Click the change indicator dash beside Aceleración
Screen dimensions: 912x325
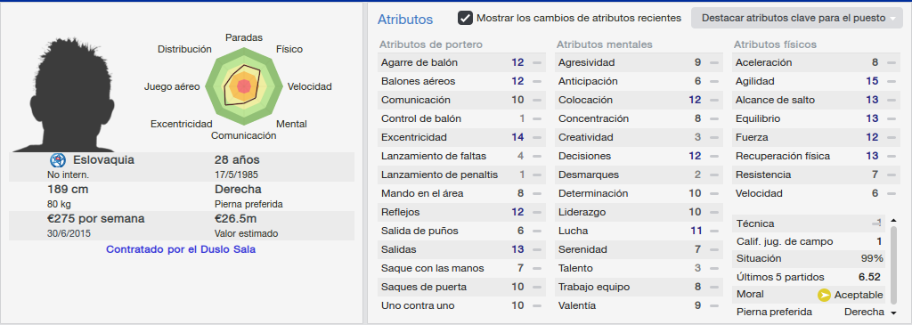pos(891,63)
